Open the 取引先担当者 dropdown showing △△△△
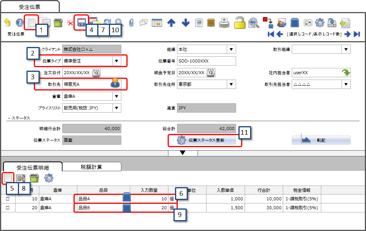This screenshot has width=366, height=231. pyautogui.click(x=346, y=84)
